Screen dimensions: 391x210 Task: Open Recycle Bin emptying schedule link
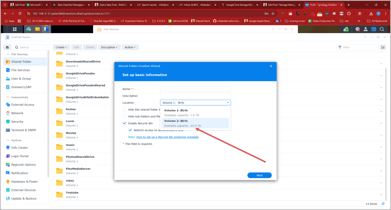(x=167, y=137)
